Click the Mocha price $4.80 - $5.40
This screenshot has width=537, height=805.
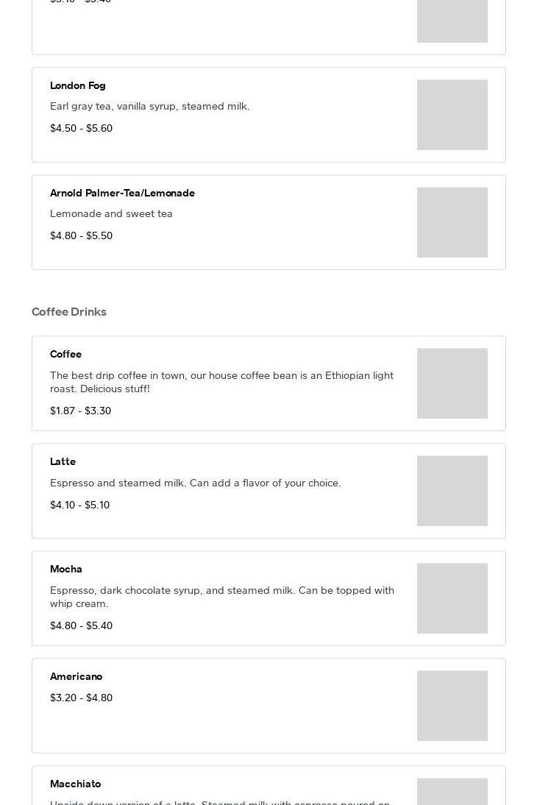coord(81,625)
